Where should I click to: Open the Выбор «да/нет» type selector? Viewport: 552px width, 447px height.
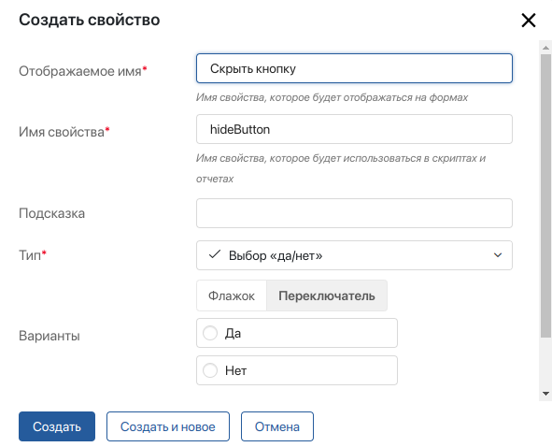(x=354, y=255)
